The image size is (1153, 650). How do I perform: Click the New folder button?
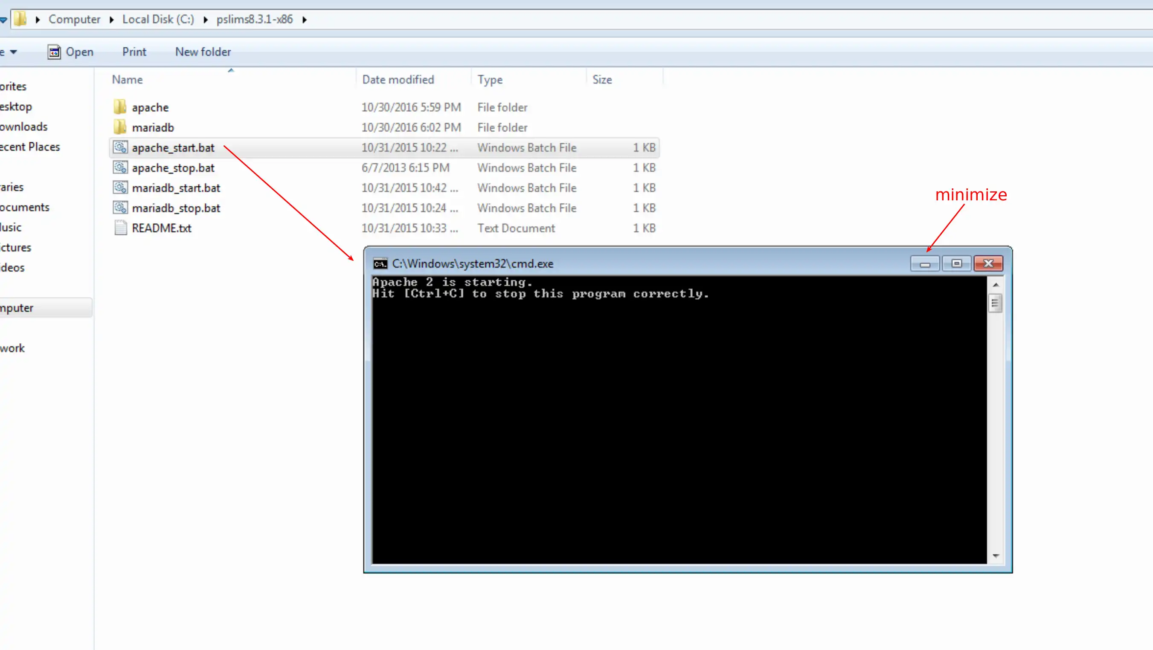[203, 52]
